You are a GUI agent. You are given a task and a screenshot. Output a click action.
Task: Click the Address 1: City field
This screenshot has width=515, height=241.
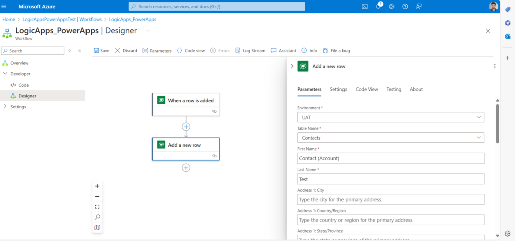(391, 199)
